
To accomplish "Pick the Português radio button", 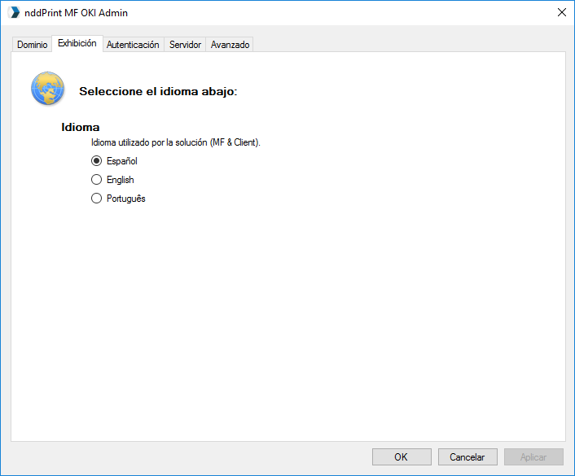I will 96,199.
